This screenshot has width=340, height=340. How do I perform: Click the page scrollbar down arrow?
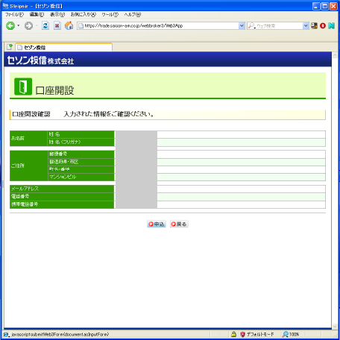coord(335,326)
